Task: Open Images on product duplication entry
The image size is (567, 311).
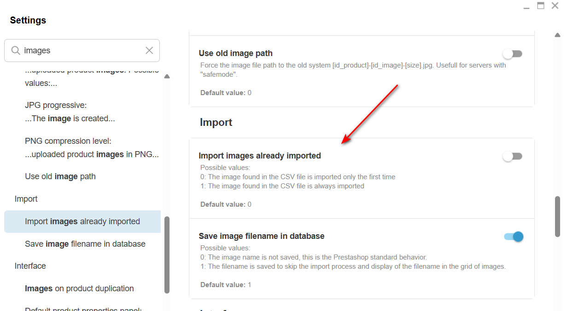Action: click(79, 288)
